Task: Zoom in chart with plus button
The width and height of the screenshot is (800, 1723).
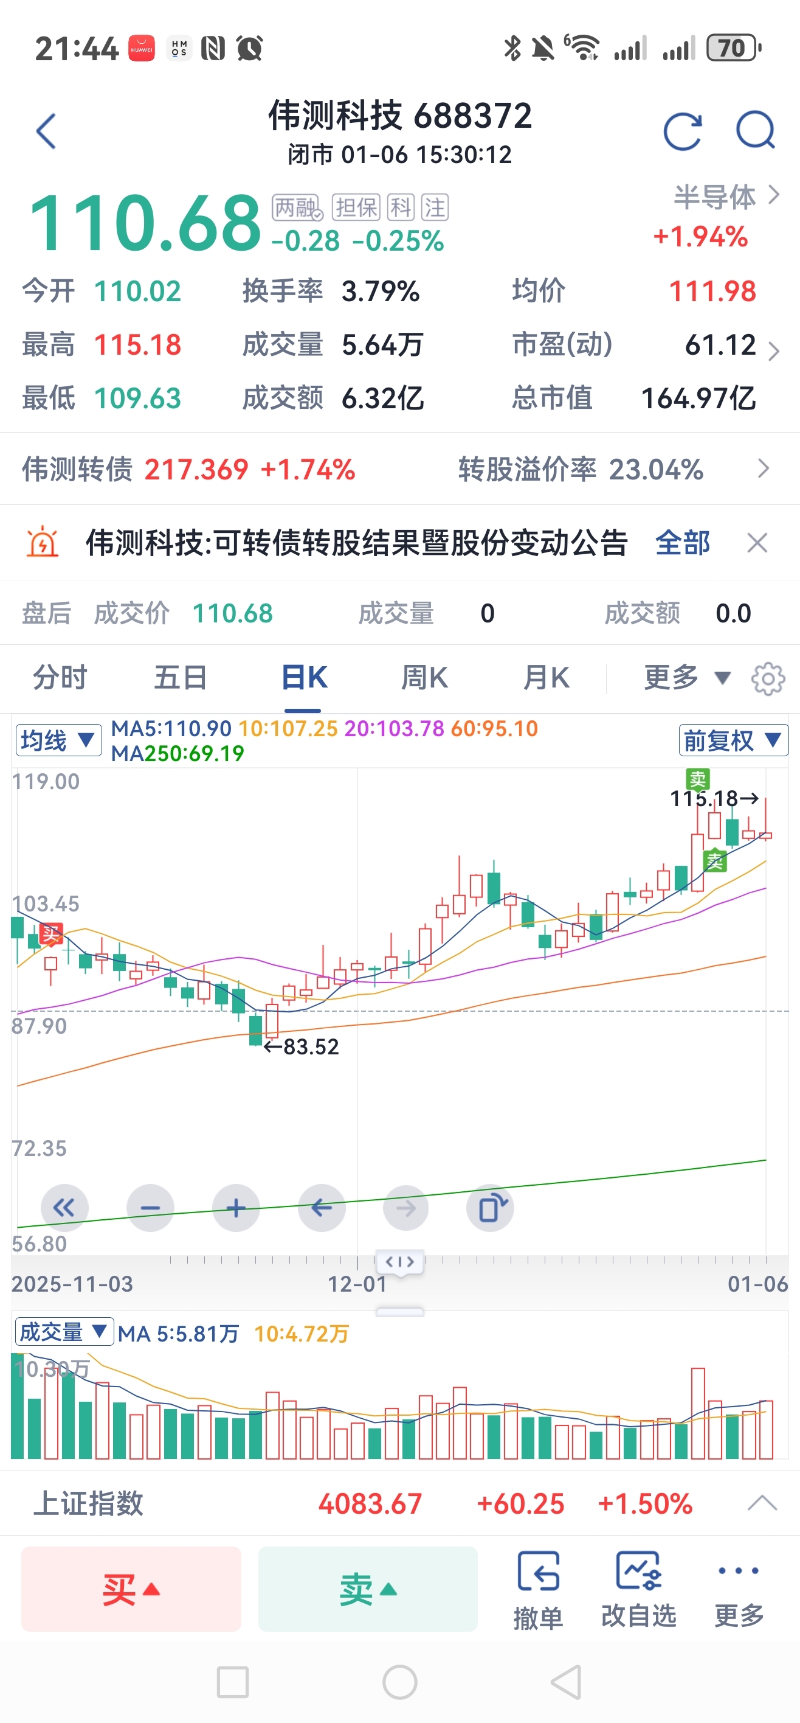Action: click(x=236, y=1208)
